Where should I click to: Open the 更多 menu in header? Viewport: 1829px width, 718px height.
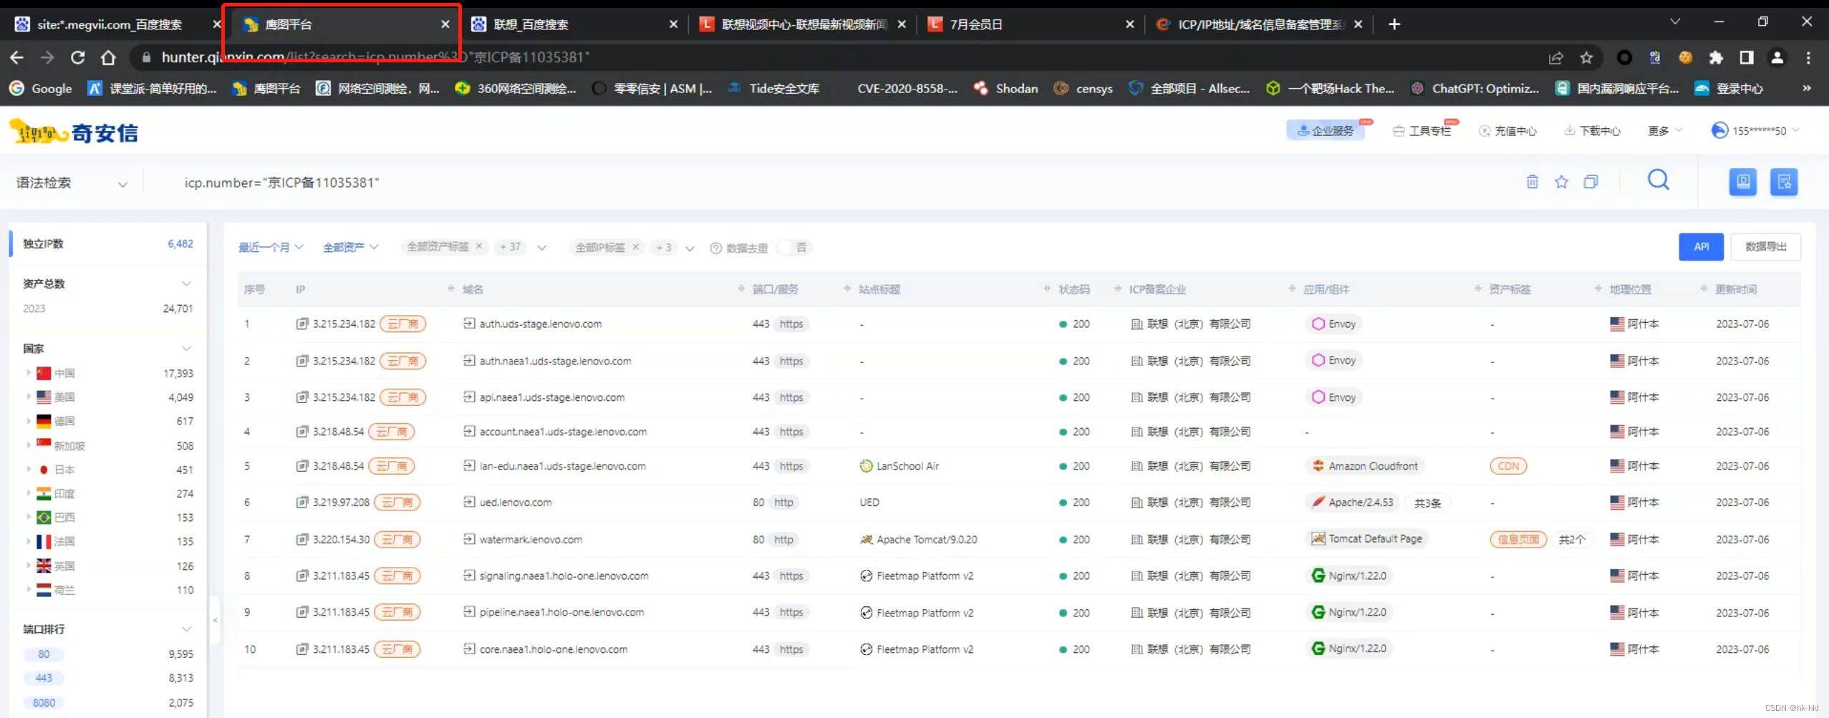click(1664, 130)
